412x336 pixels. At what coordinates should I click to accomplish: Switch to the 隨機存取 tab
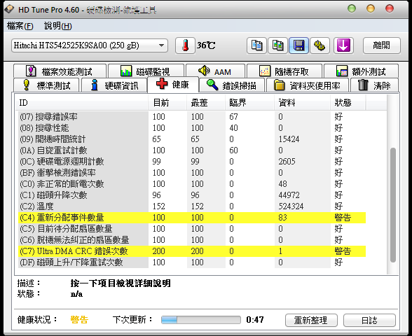[x=284, y=71]
